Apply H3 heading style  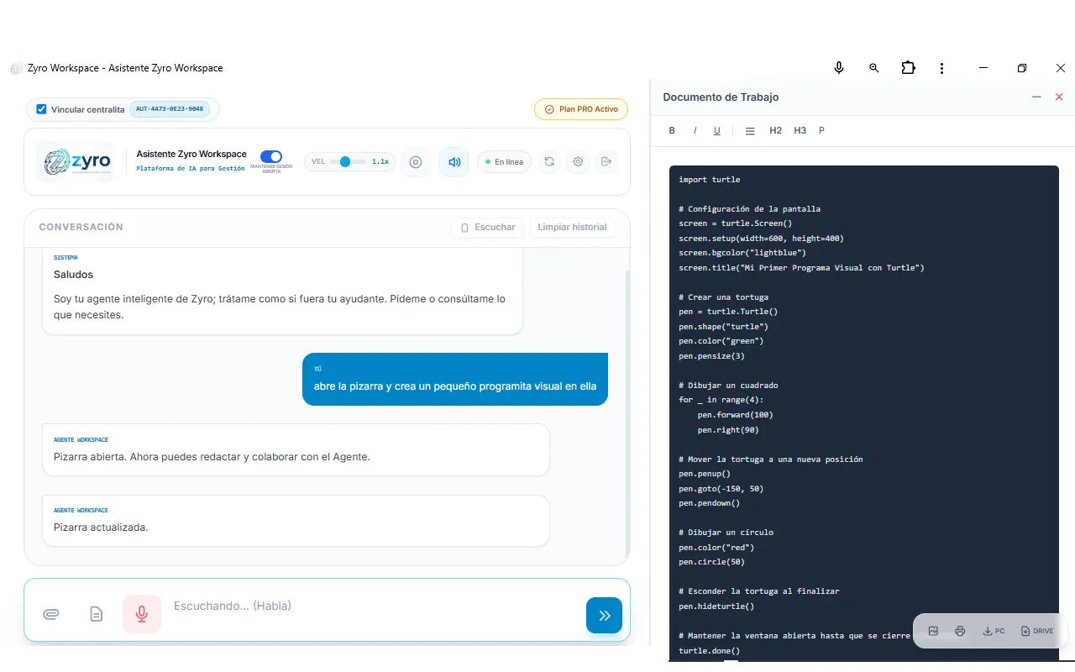point(800,130)
